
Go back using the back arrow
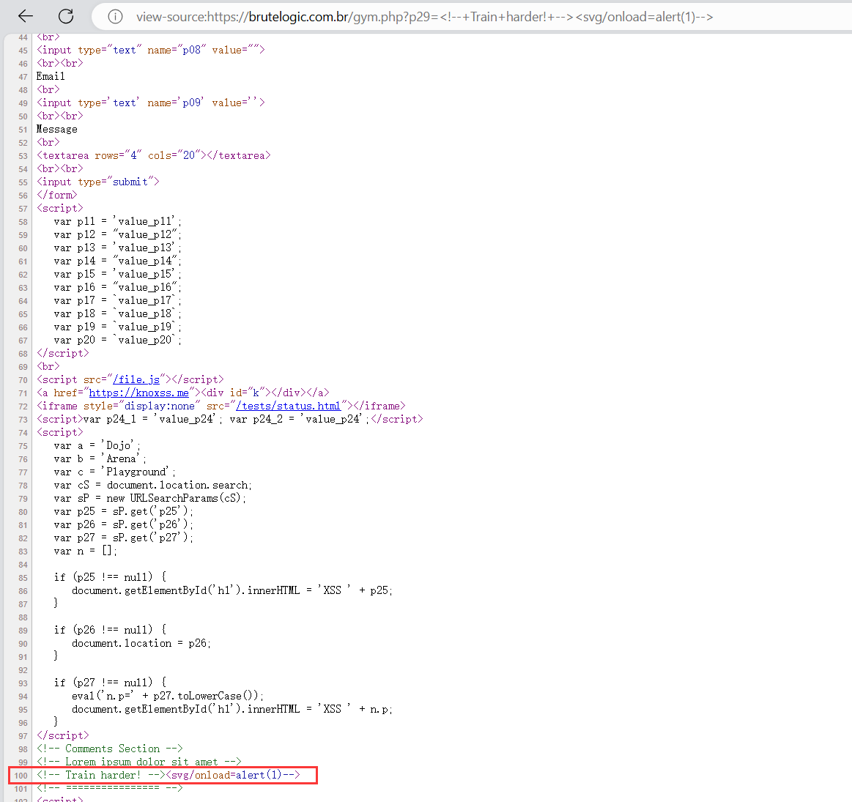coord(26,16)
